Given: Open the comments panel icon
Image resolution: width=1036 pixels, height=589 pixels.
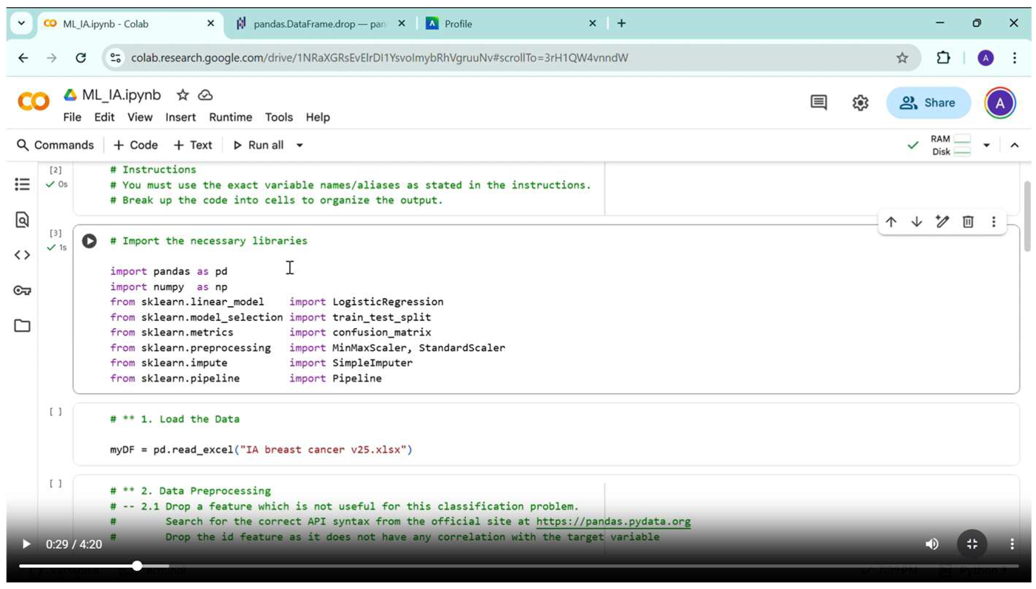Looking at the screenshot, I should [x=818, y=103].
